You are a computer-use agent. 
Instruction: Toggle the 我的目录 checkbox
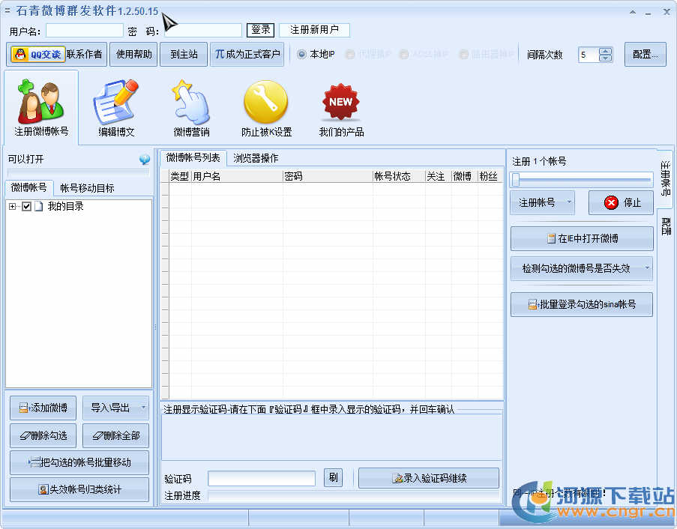(x=27, y=206)
